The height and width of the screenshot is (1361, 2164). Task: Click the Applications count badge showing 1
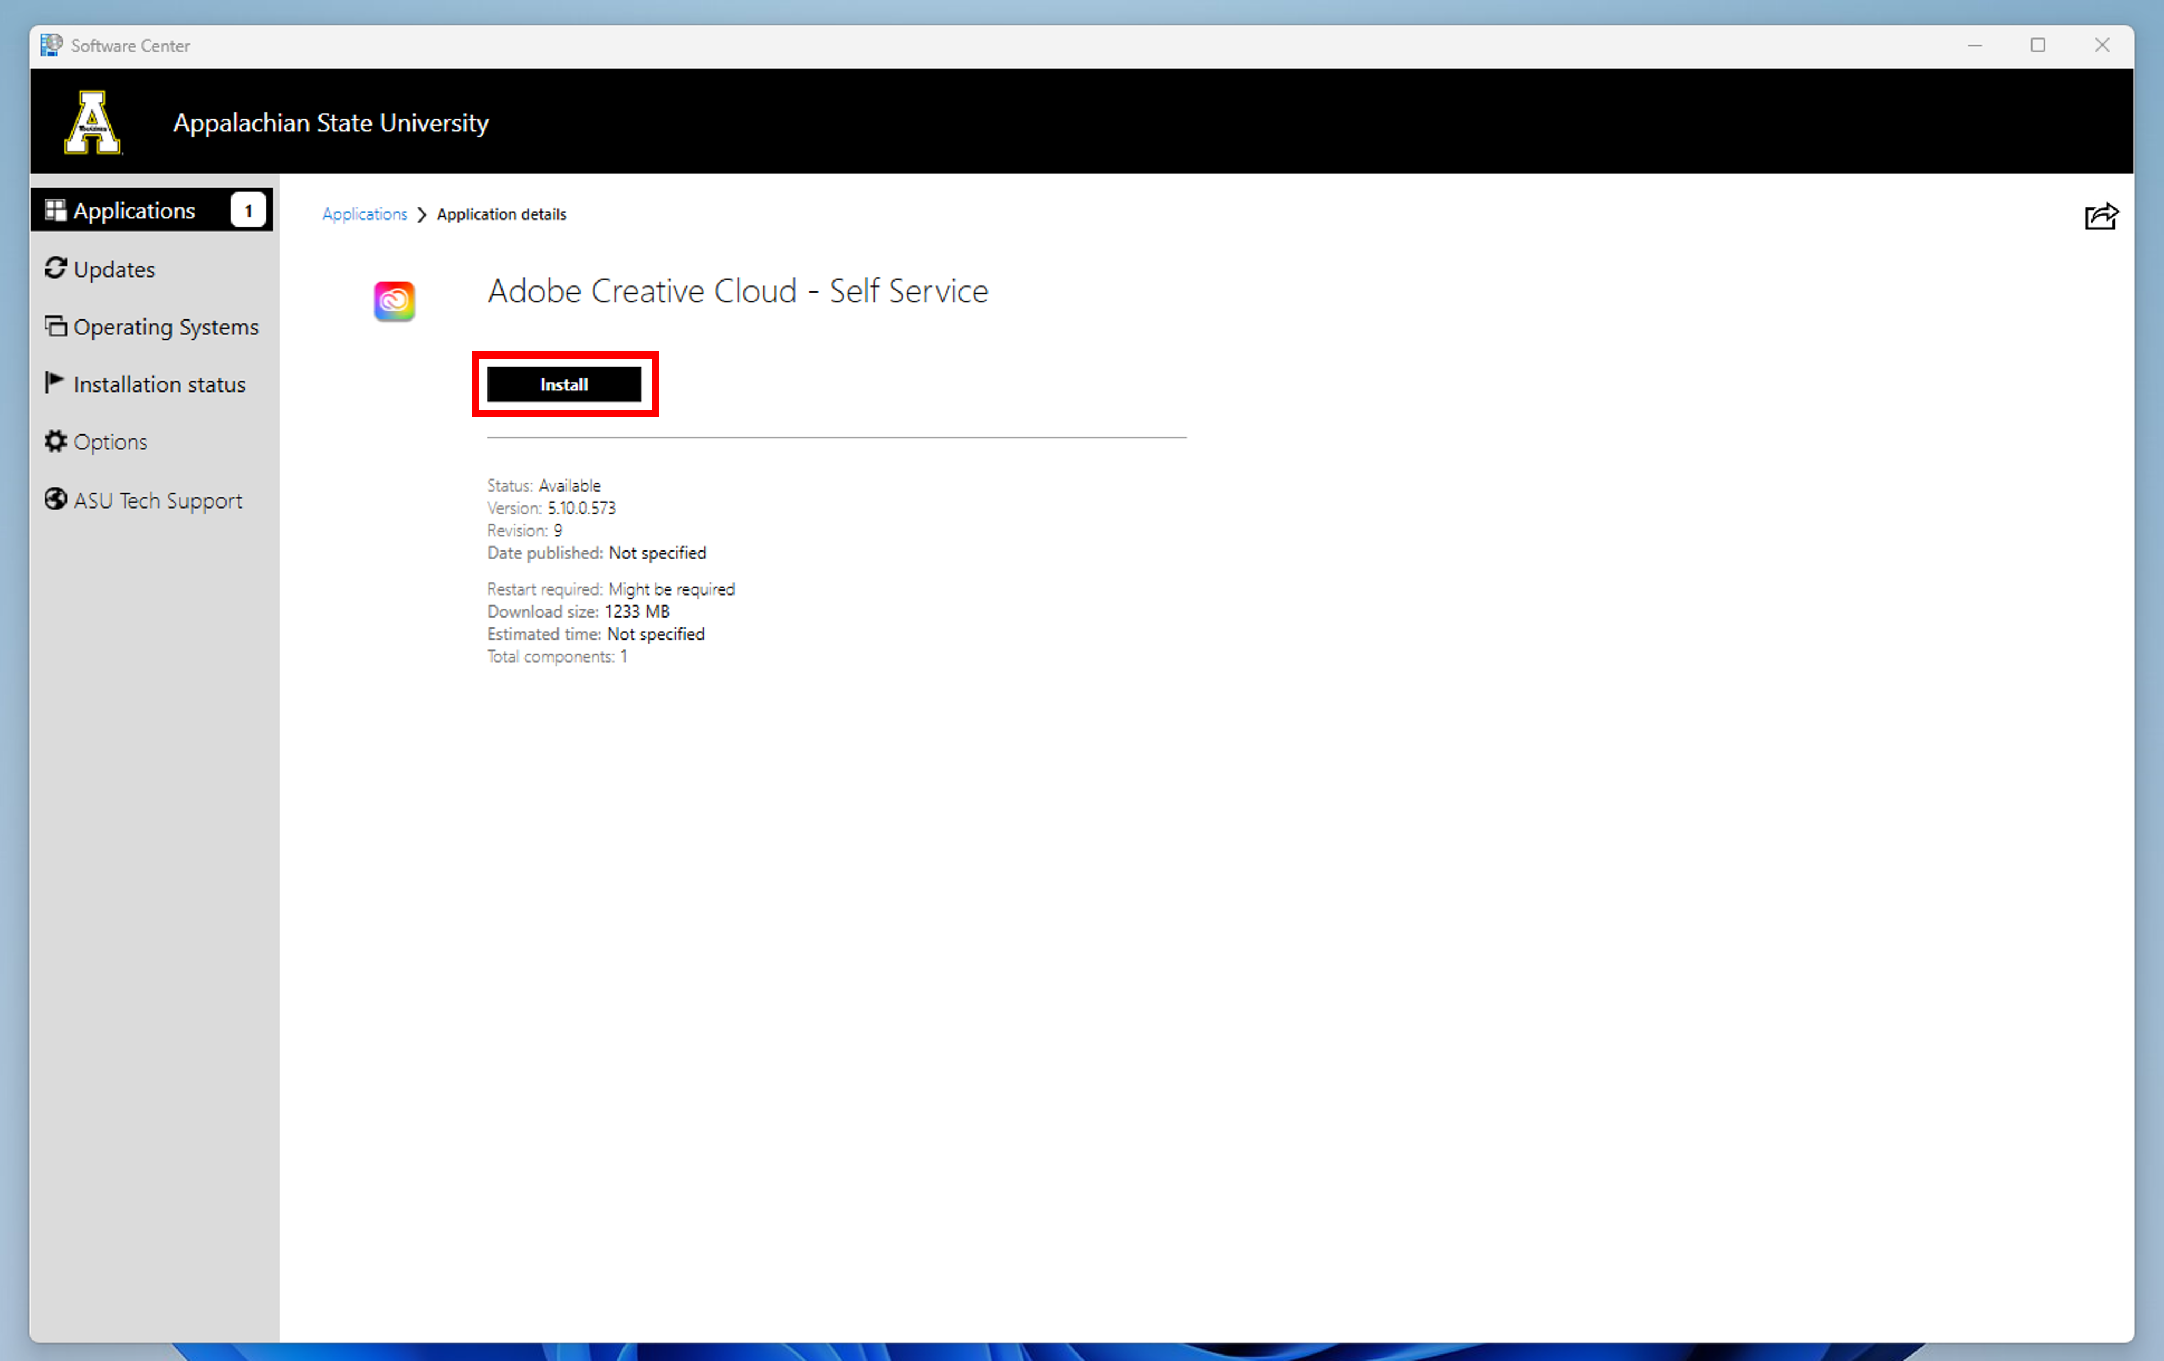click(x=248, y=211)
